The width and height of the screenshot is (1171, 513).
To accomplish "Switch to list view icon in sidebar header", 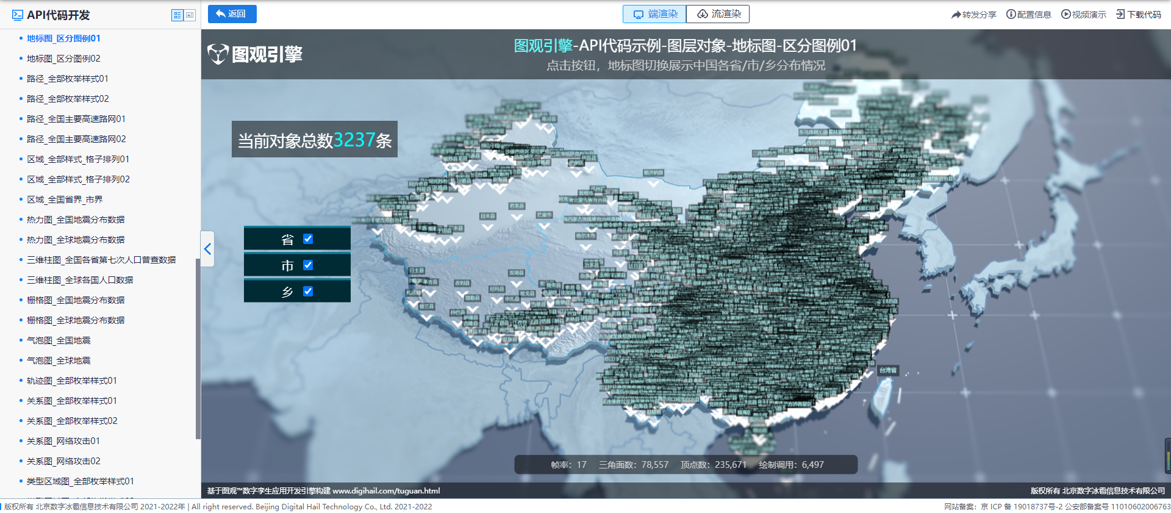I will pyautogui.click(x=177, y=15).
